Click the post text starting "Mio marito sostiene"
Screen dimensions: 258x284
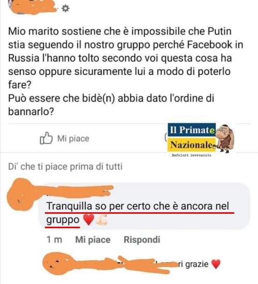[x=126, y=71]
